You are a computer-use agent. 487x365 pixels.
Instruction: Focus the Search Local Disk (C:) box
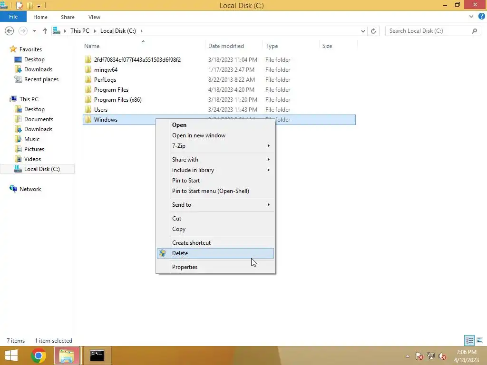point(433,31)
